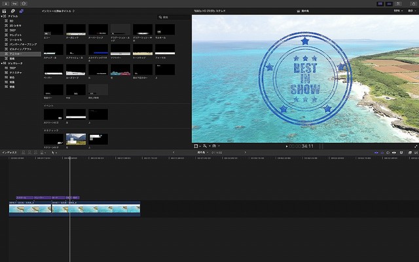Screen dimensions: 419x262
Task: Click the title search field
Action: [x=173, y=18]
